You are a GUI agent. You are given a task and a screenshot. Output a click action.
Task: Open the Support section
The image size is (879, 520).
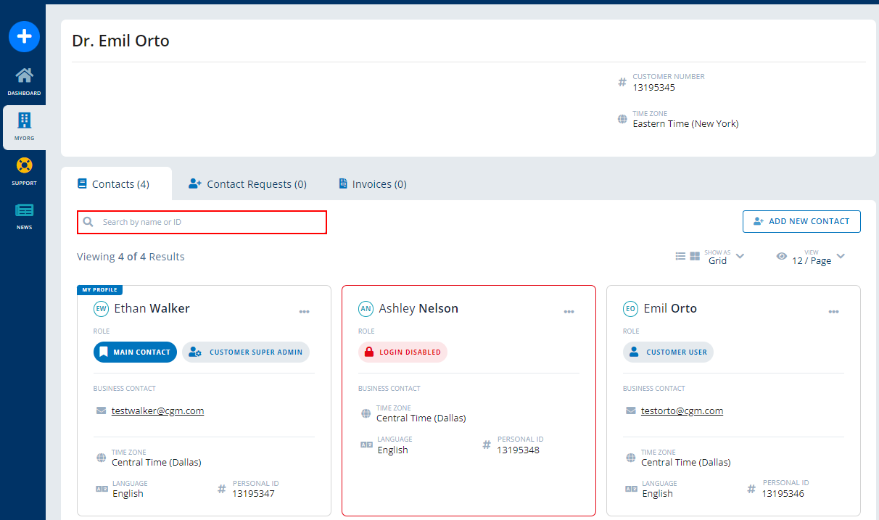coord(24,171)
